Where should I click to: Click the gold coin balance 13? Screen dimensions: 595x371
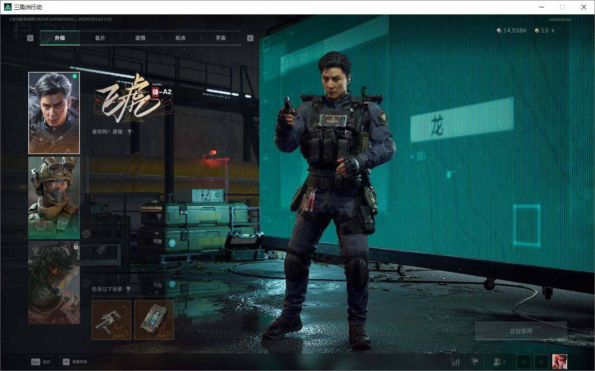click(541, 31)
